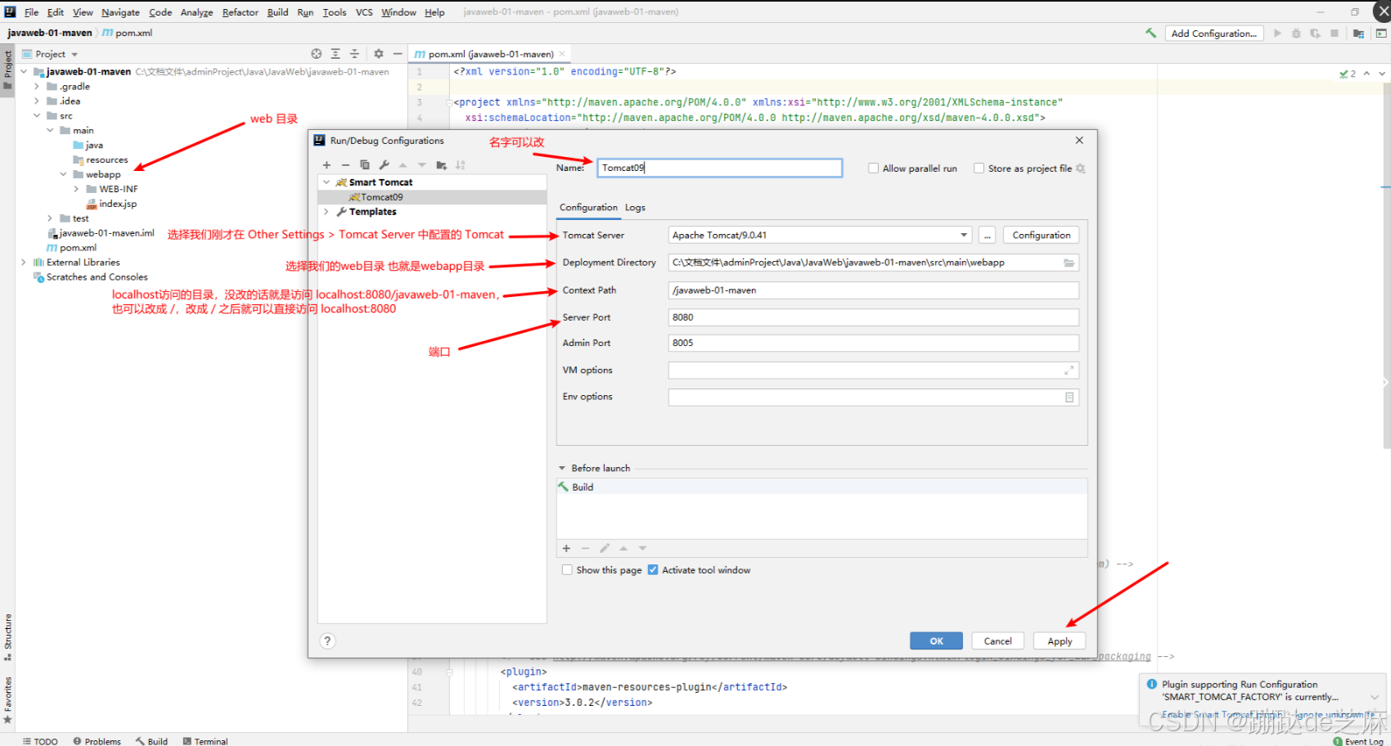Image resolution: width=1391 pixels, height=746 pixels.
Task: Click the Cancel button
Action: [x=997, y=641]
